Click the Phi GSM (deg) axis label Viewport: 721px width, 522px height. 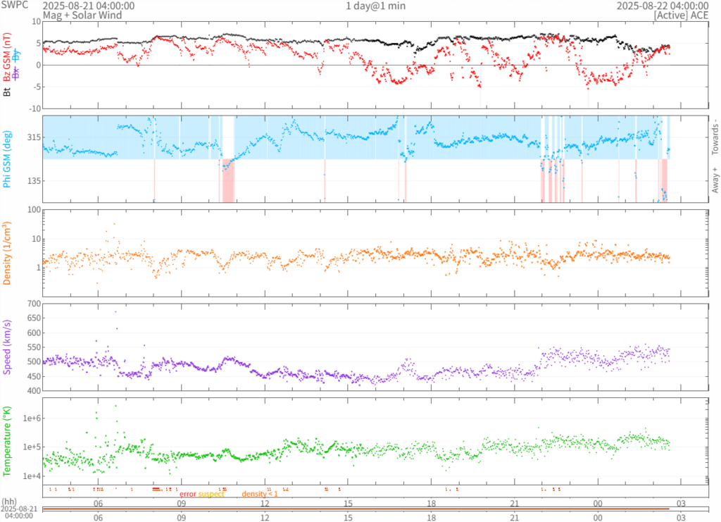pyautogui.click(x=8, y=159)
